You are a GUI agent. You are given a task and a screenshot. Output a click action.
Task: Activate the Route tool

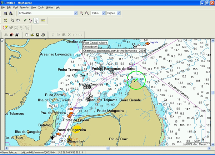coord(30,20)
